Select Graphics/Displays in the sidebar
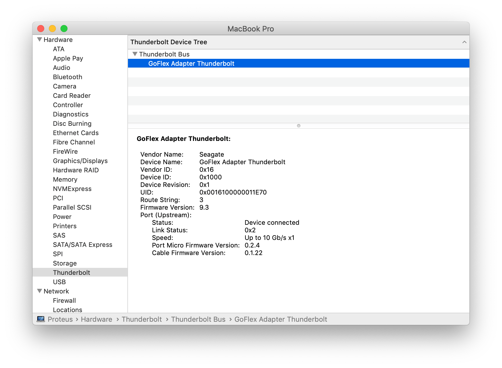 [80, 161]
